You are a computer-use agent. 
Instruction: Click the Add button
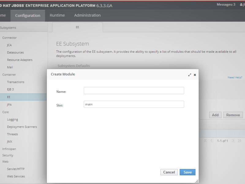(x=215, y=115)
